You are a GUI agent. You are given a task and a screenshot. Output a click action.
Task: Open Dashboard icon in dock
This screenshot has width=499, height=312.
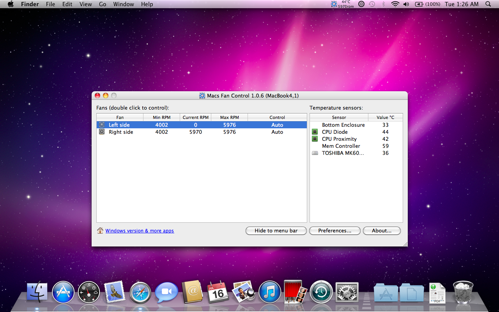point(89,292)
